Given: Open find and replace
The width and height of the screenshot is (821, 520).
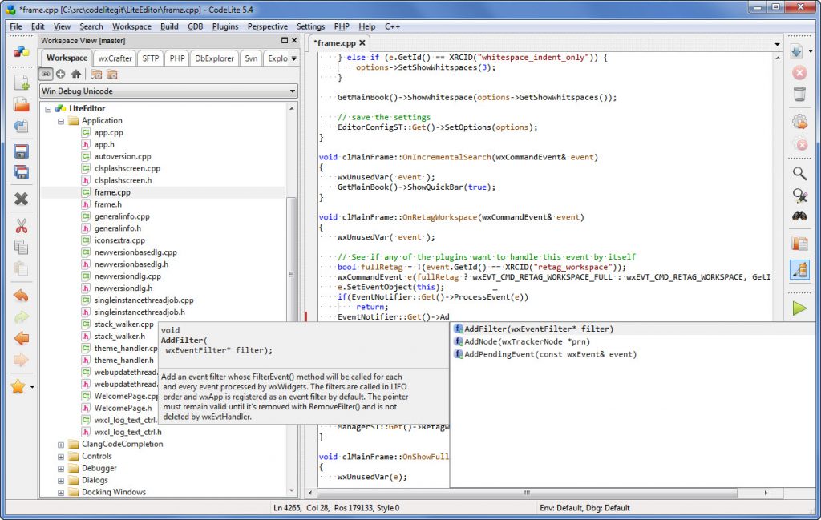Looking at the screenshot, I should tap(799, 195).
